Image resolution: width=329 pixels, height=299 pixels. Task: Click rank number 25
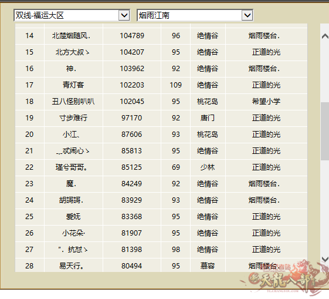point(29,217)
